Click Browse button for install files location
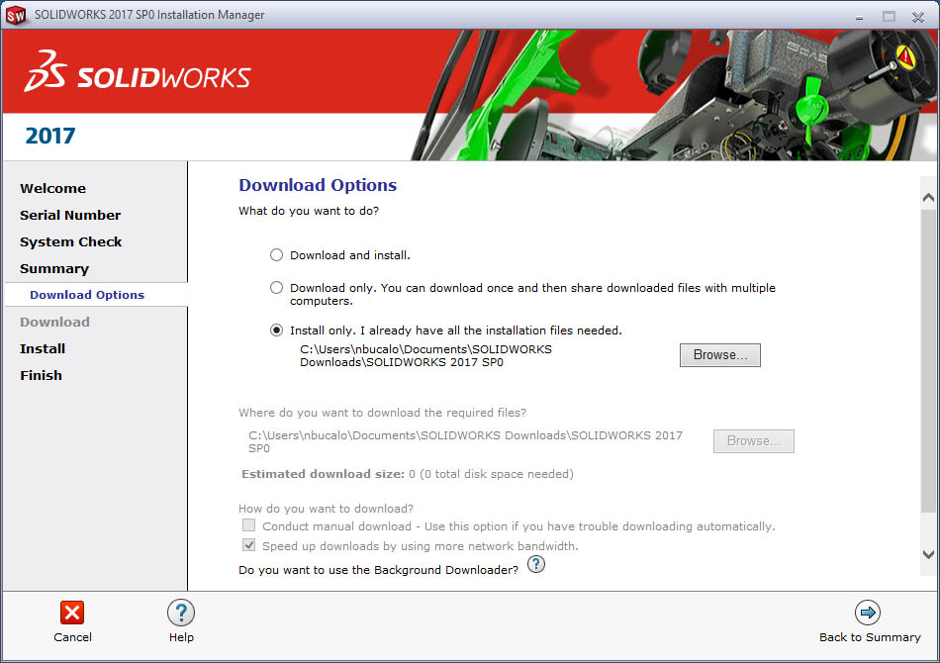940x663 pixels. (720, 355)
